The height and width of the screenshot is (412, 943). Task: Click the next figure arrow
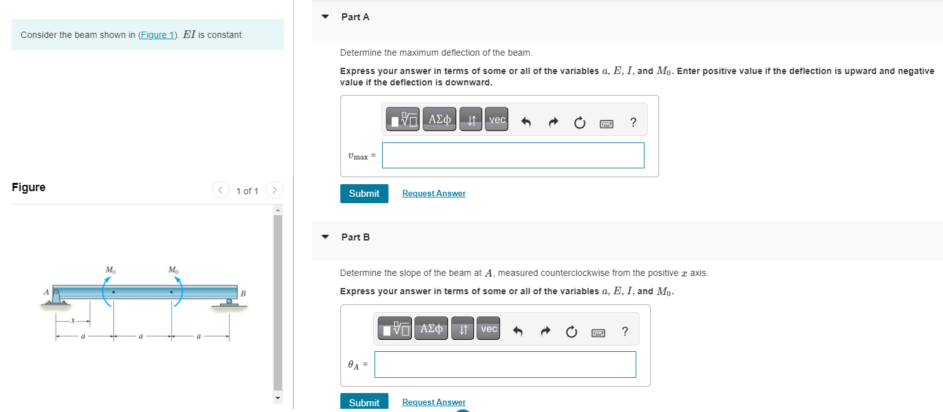[x=274, y=190]
